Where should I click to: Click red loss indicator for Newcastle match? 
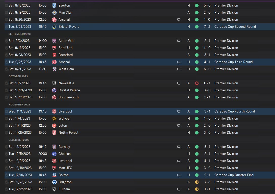197,83
